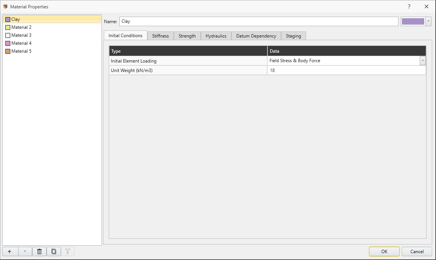Viewport: 436px width, 260px height.
Task: Close the Material Properties dialog
Action: (x=427, y=6)
